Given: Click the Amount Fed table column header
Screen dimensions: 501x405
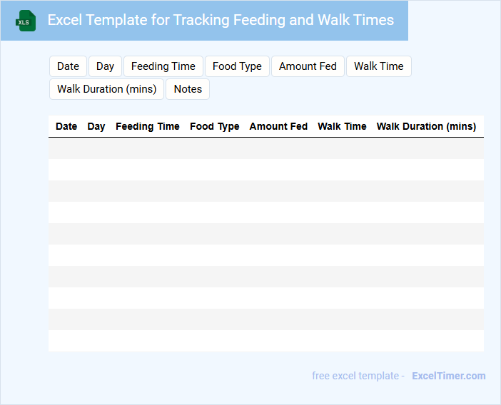Looking at the screenshot, I should 278,126.
